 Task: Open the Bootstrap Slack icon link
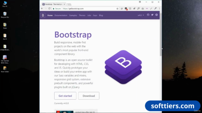coord(157,15)
